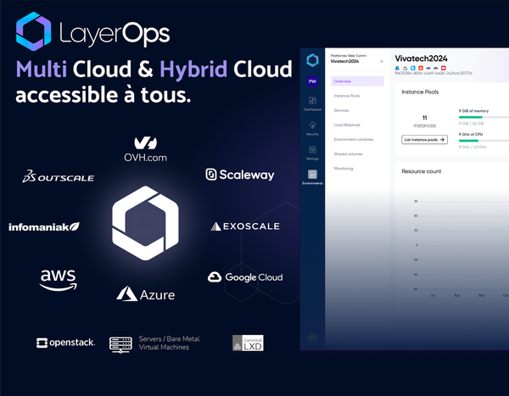The height and width of the screenshot is (396, 509).
Task: Click the LayerOps logo at the top left
Action: click(x=92, y=32)
